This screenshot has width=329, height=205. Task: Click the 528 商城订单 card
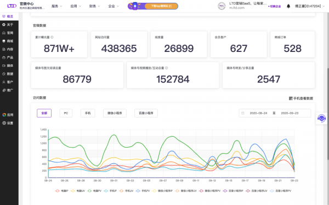pyautogui.click(x=292, y=44)
